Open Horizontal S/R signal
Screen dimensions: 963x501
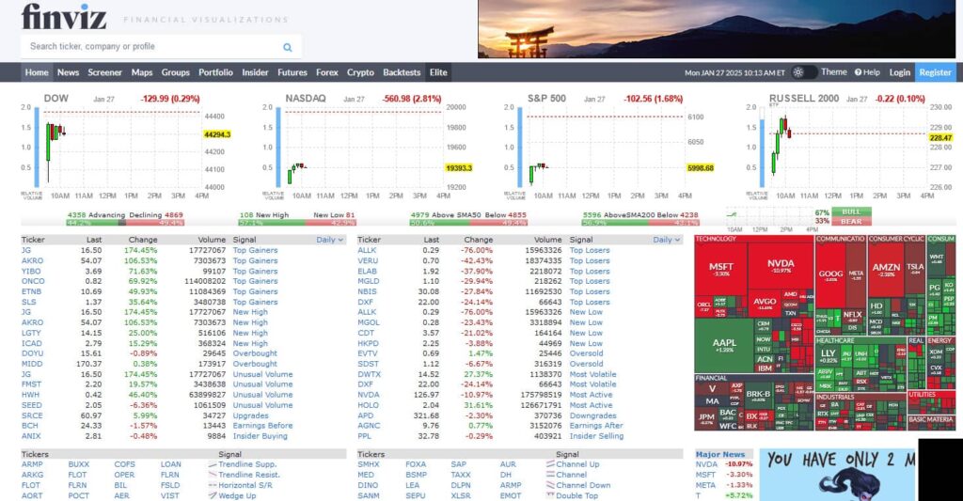(245, 485)
